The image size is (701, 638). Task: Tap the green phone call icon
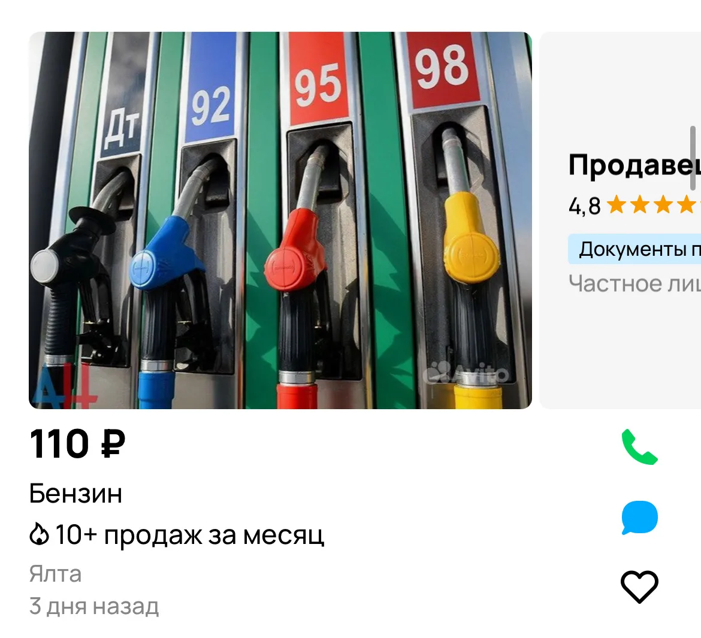639,447
